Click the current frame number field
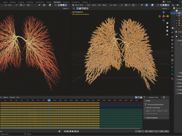The height and width of the screenshot is (136, 182). 140,131
